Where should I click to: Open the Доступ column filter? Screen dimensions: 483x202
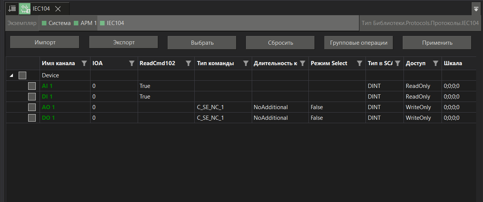435,63
